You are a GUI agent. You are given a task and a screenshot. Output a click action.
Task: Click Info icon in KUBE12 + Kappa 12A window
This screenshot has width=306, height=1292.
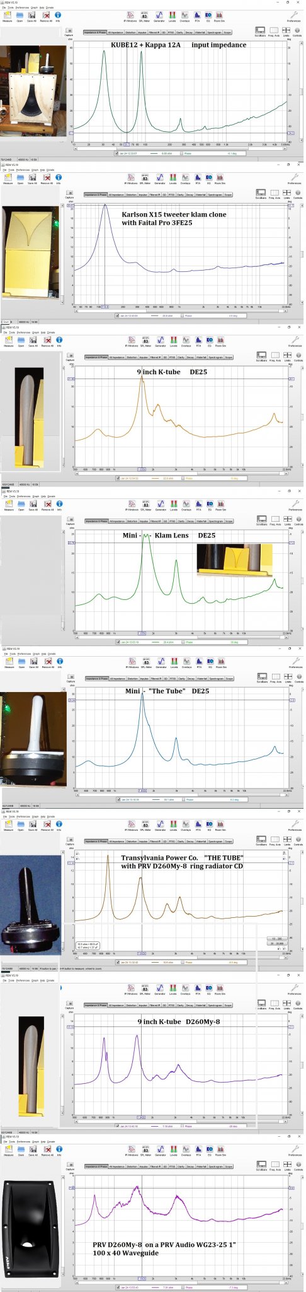click(x=58, y=15)
